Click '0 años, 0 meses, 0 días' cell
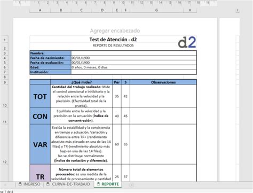Screen dimensions: 253x193 click(134, 67)
